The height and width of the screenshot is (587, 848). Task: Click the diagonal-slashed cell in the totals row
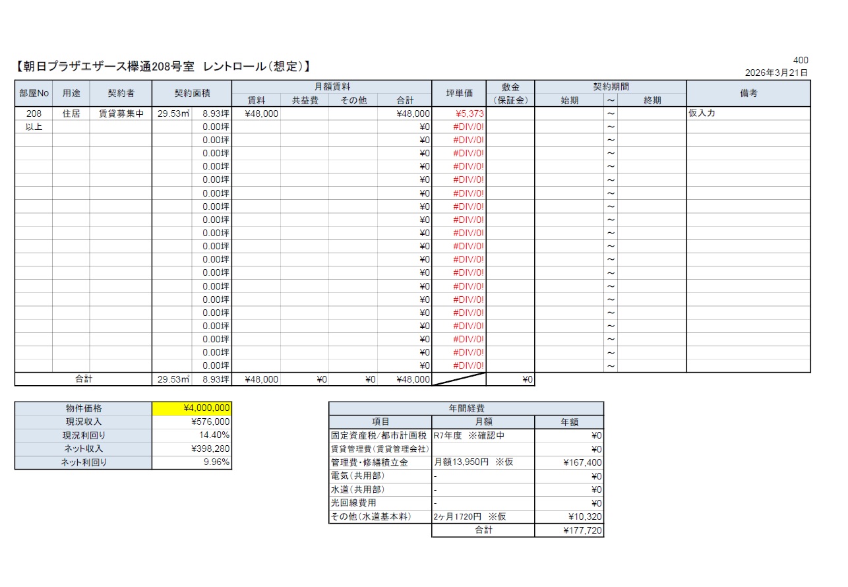click(458, 380)
